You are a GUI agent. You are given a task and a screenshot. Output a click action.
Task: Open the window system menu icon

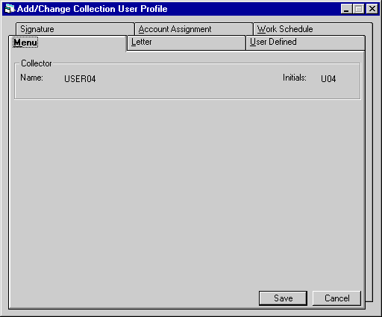(10, 9)
